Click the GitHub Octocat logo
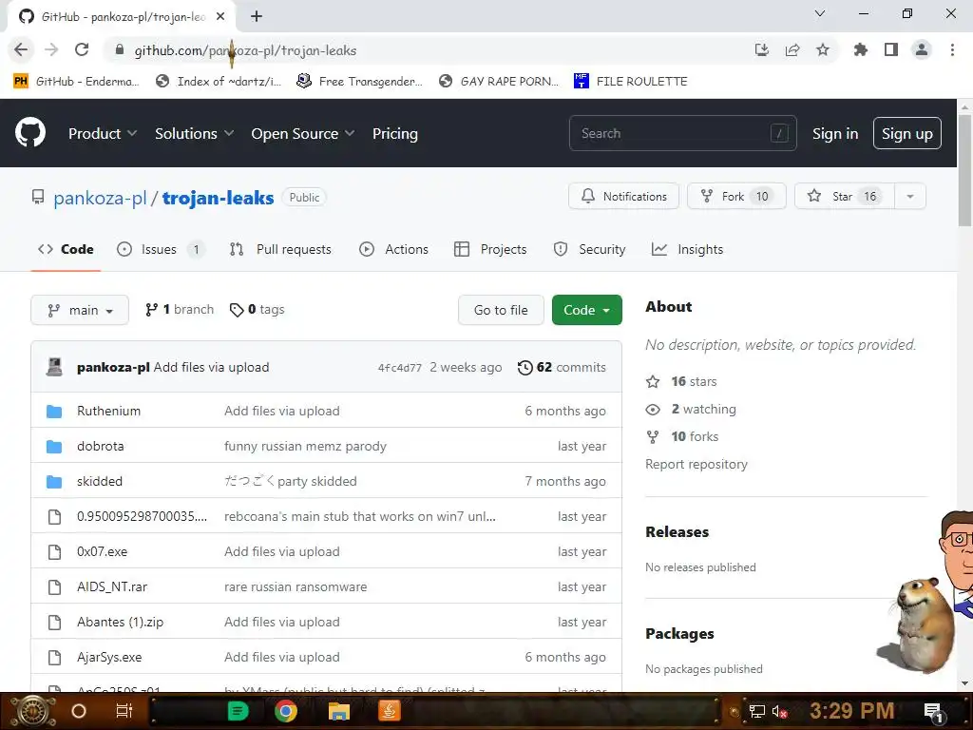This screenshot has width=973, height=730. pyautogui.click(x=29, y=133)
